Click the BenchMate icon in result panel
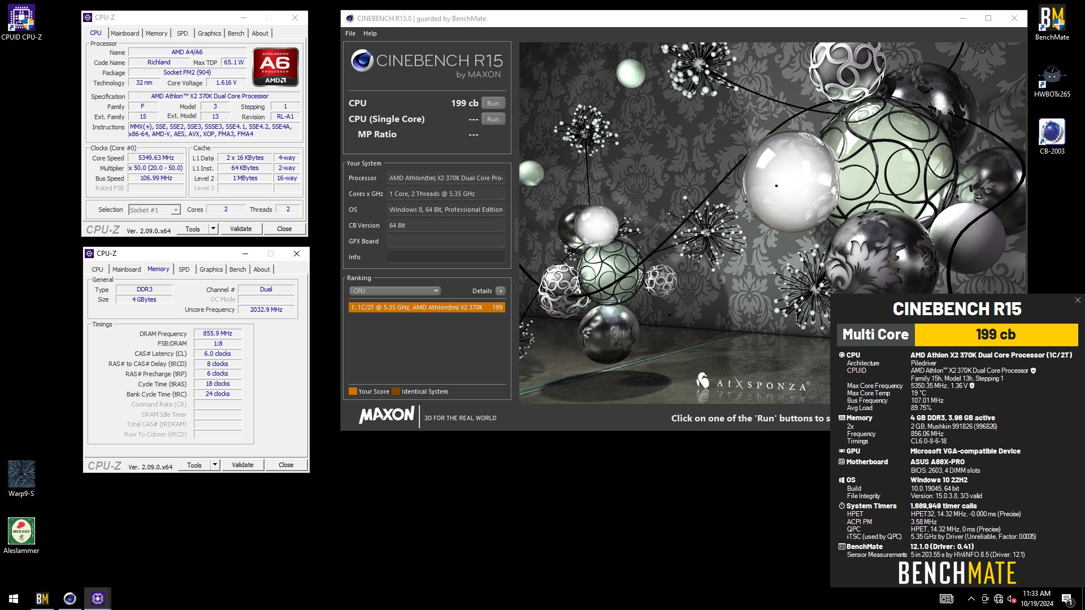1085x610 pixels. 841,547
